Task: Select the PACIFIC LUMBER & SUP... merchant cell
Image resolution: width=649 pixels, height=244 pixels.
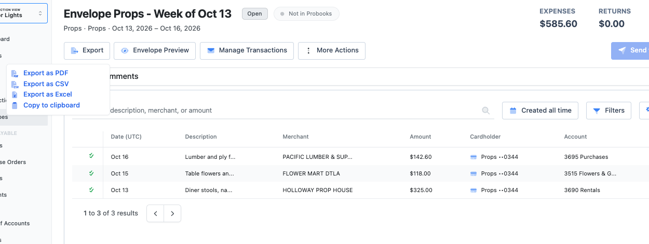Action: pyautogui.click(x=317, y=157)
